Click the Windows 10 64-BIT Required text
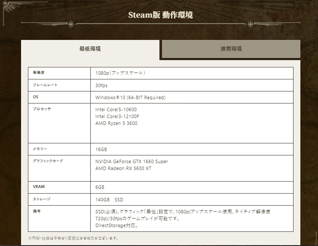This screenshot has width=318, height=246. point(130,97)
